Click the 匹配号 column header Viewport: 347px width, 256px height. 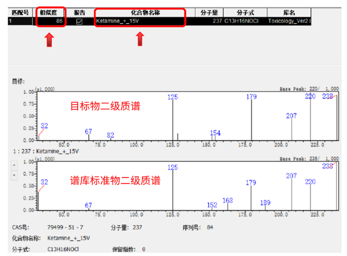point(20,12)
